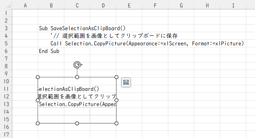Select empty cell G10
The image size is (255, 138).
click(181, 81)
